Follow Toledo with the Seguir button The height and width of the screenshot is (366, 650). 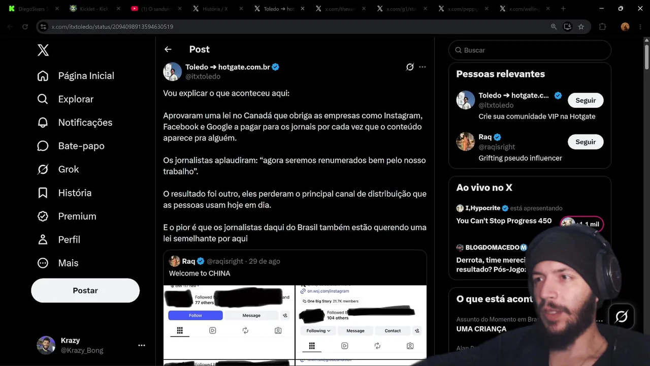tap(586, 100)
